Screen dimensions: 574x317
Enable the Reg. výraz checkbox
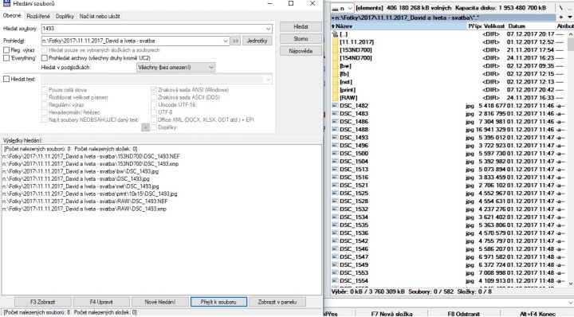(6, 50)
